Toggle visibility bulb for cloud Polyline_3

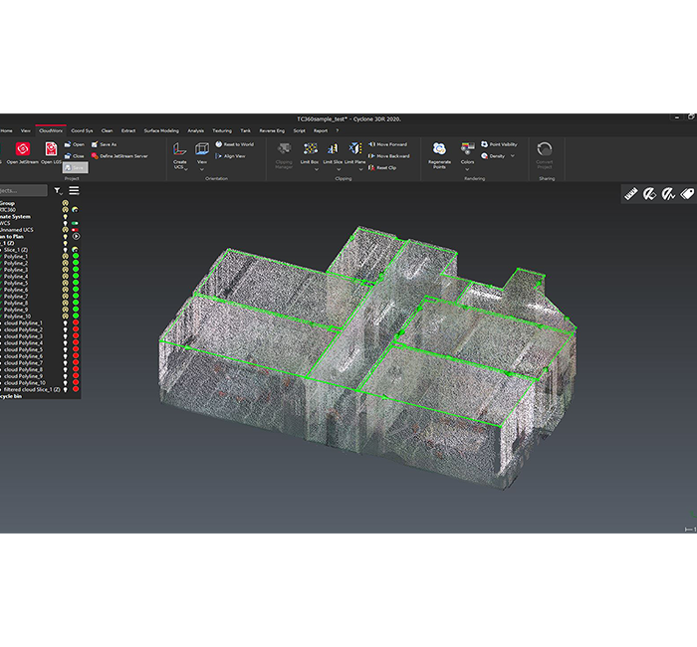[x=65, y=336]
